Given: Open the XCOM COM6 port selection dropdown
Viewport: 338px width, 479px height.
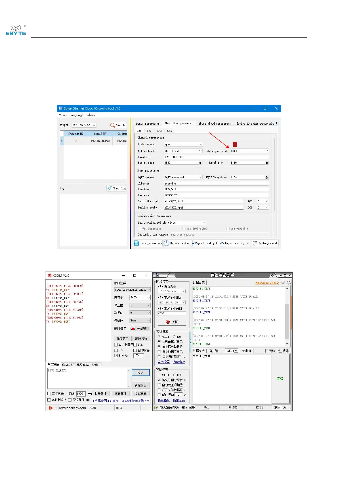Looking at the screenshot, I should [x=132, y=290].
